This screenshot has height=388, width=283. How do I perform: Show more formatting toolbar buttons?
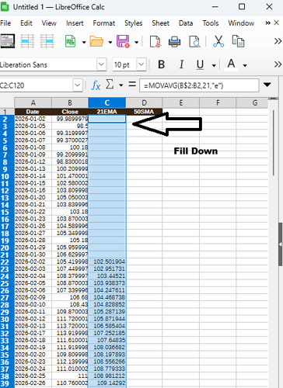coord(278,64)
